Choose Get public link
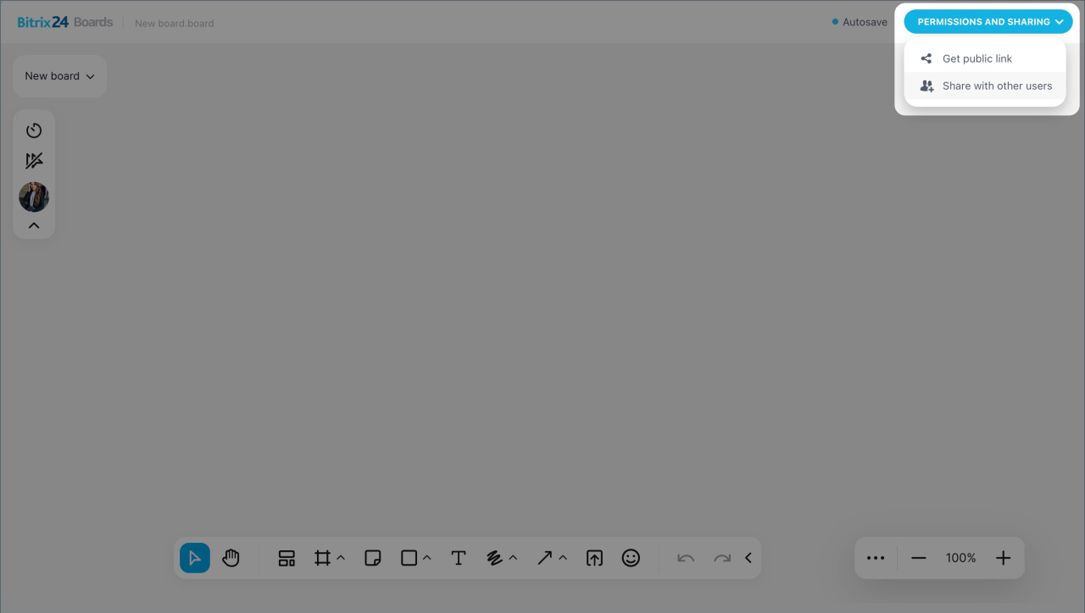This screenshot has height=613, width=1085. click(x=976, y=58)
